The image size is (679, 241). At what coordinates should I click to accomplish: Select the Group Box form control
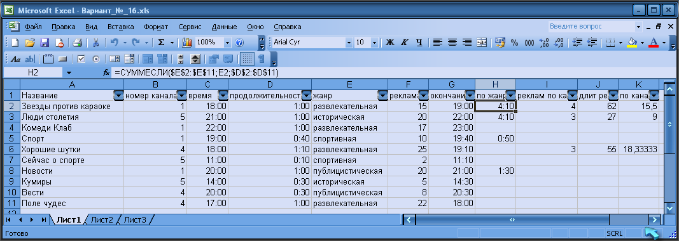(48, 59)
